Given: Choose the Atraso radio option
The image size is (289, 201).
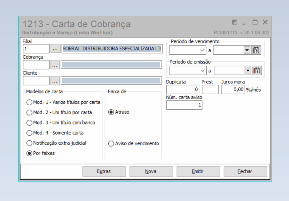Looking at the screenshot, I should tap(119, 112).
